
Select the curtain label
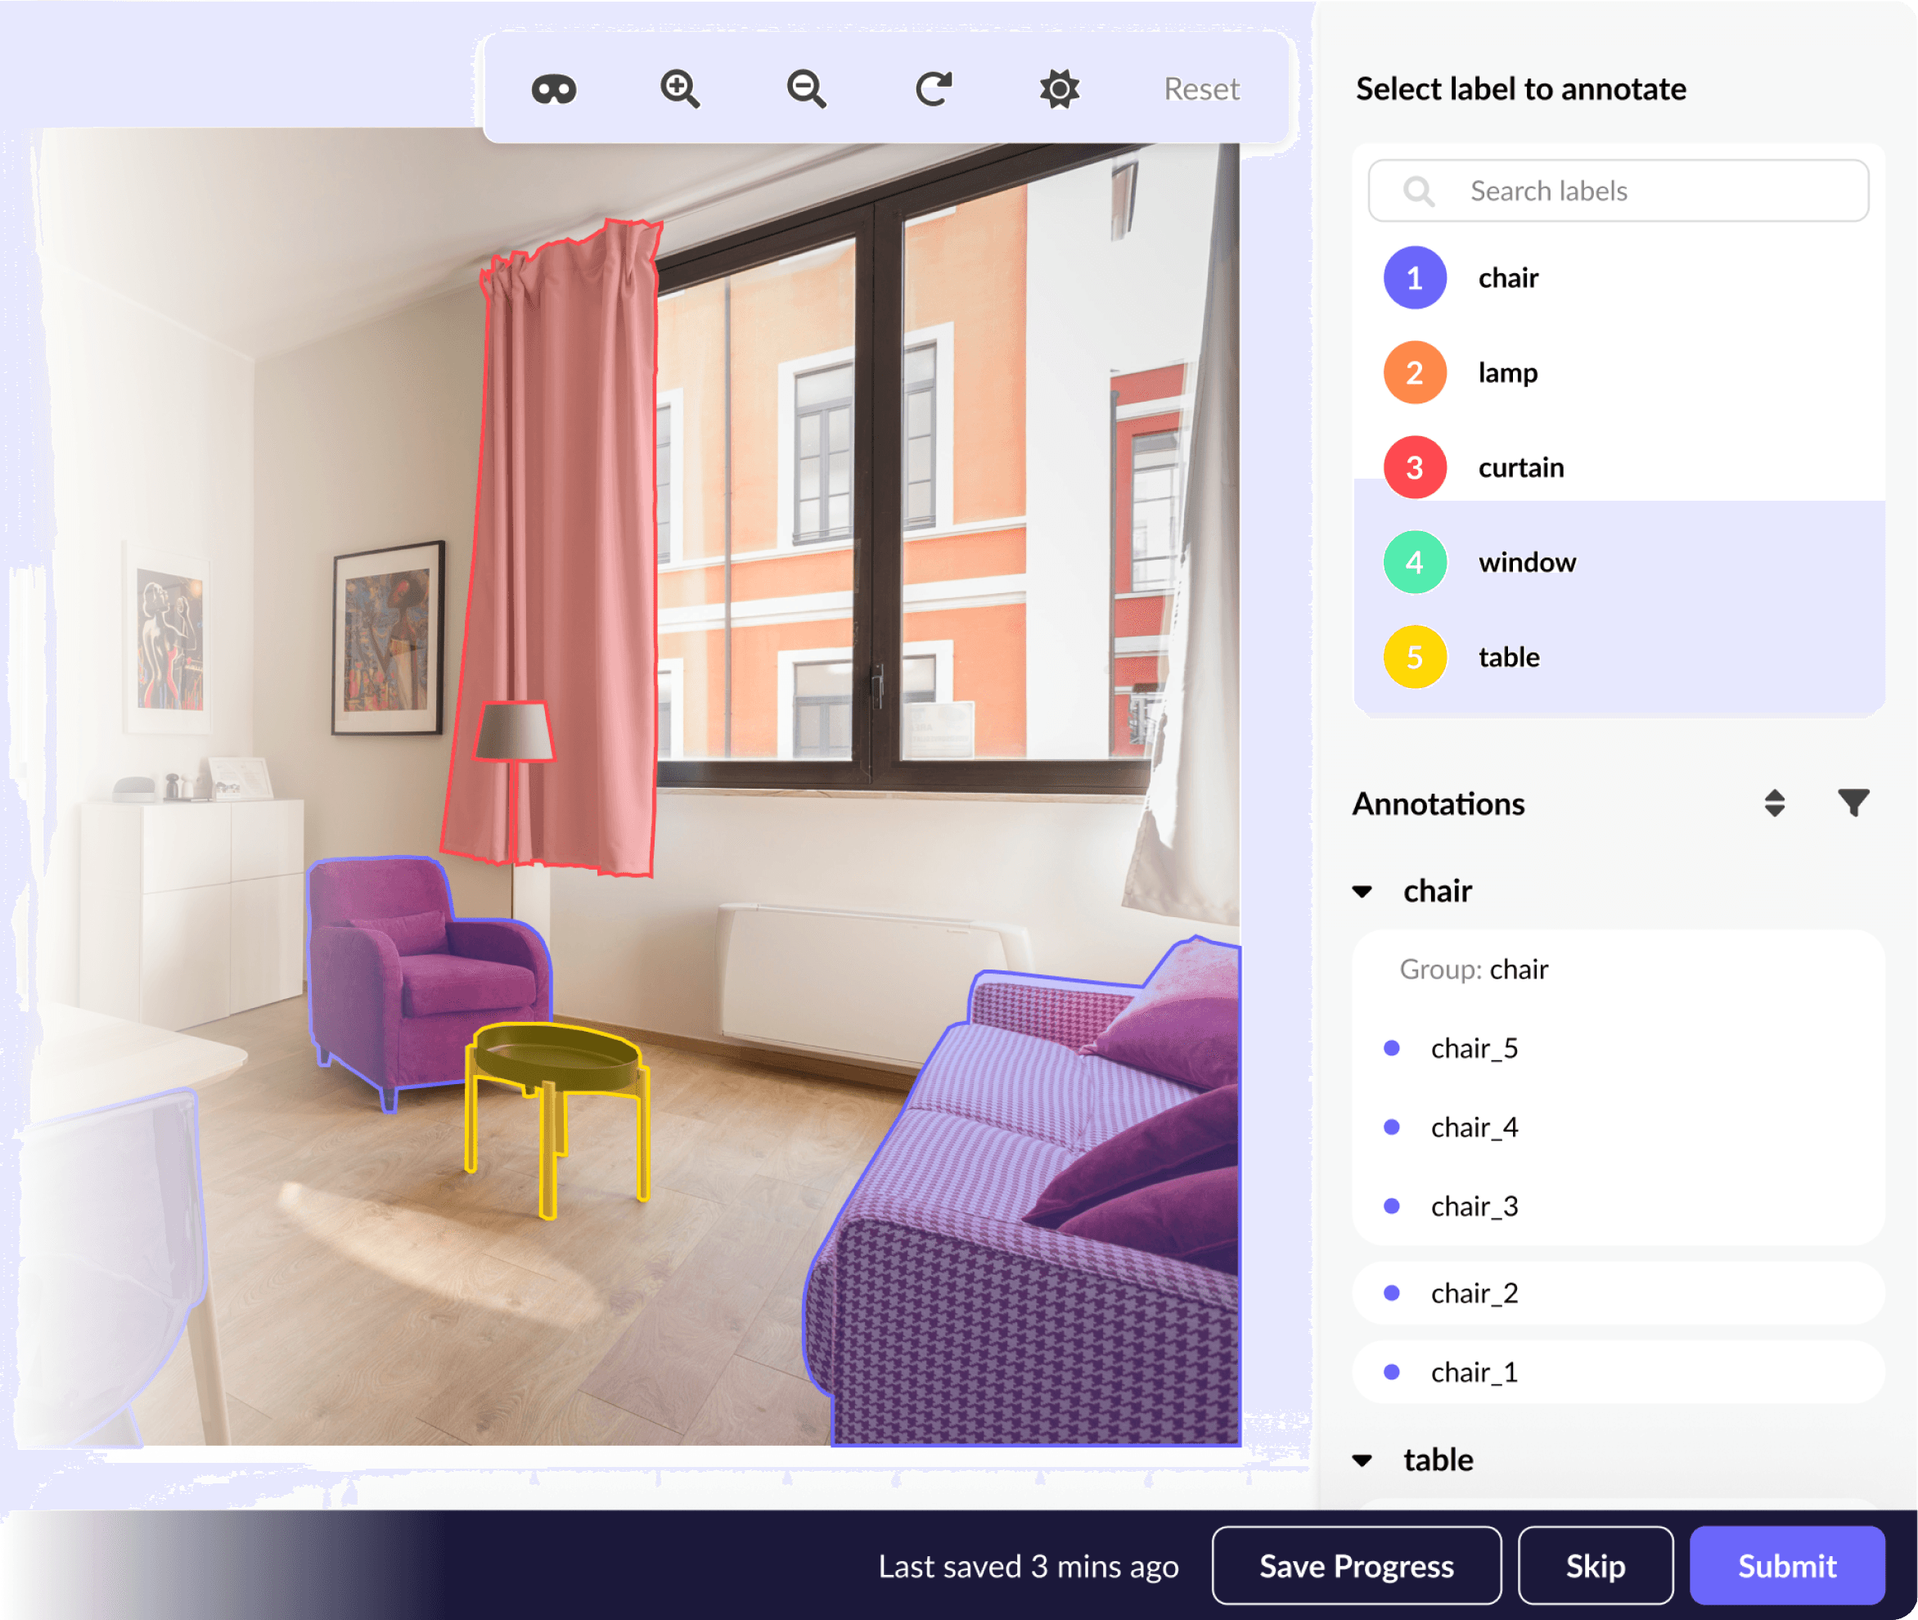(1520, 467)
